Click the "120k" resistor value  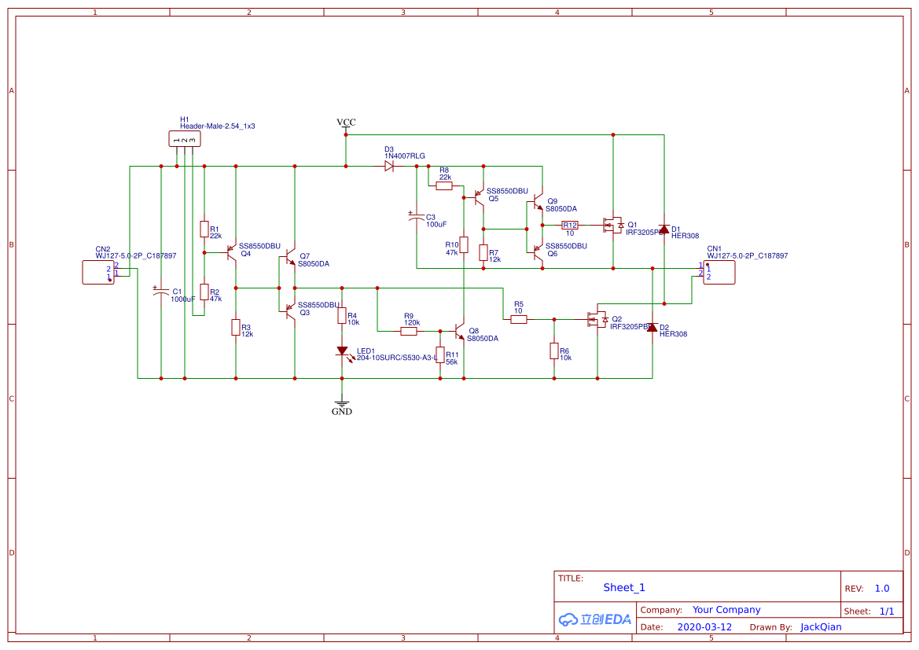pyautogui.click(x=412, y=323)
